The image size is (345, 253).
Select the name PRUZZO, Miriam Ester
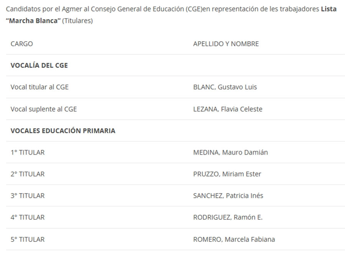point(227,174)
